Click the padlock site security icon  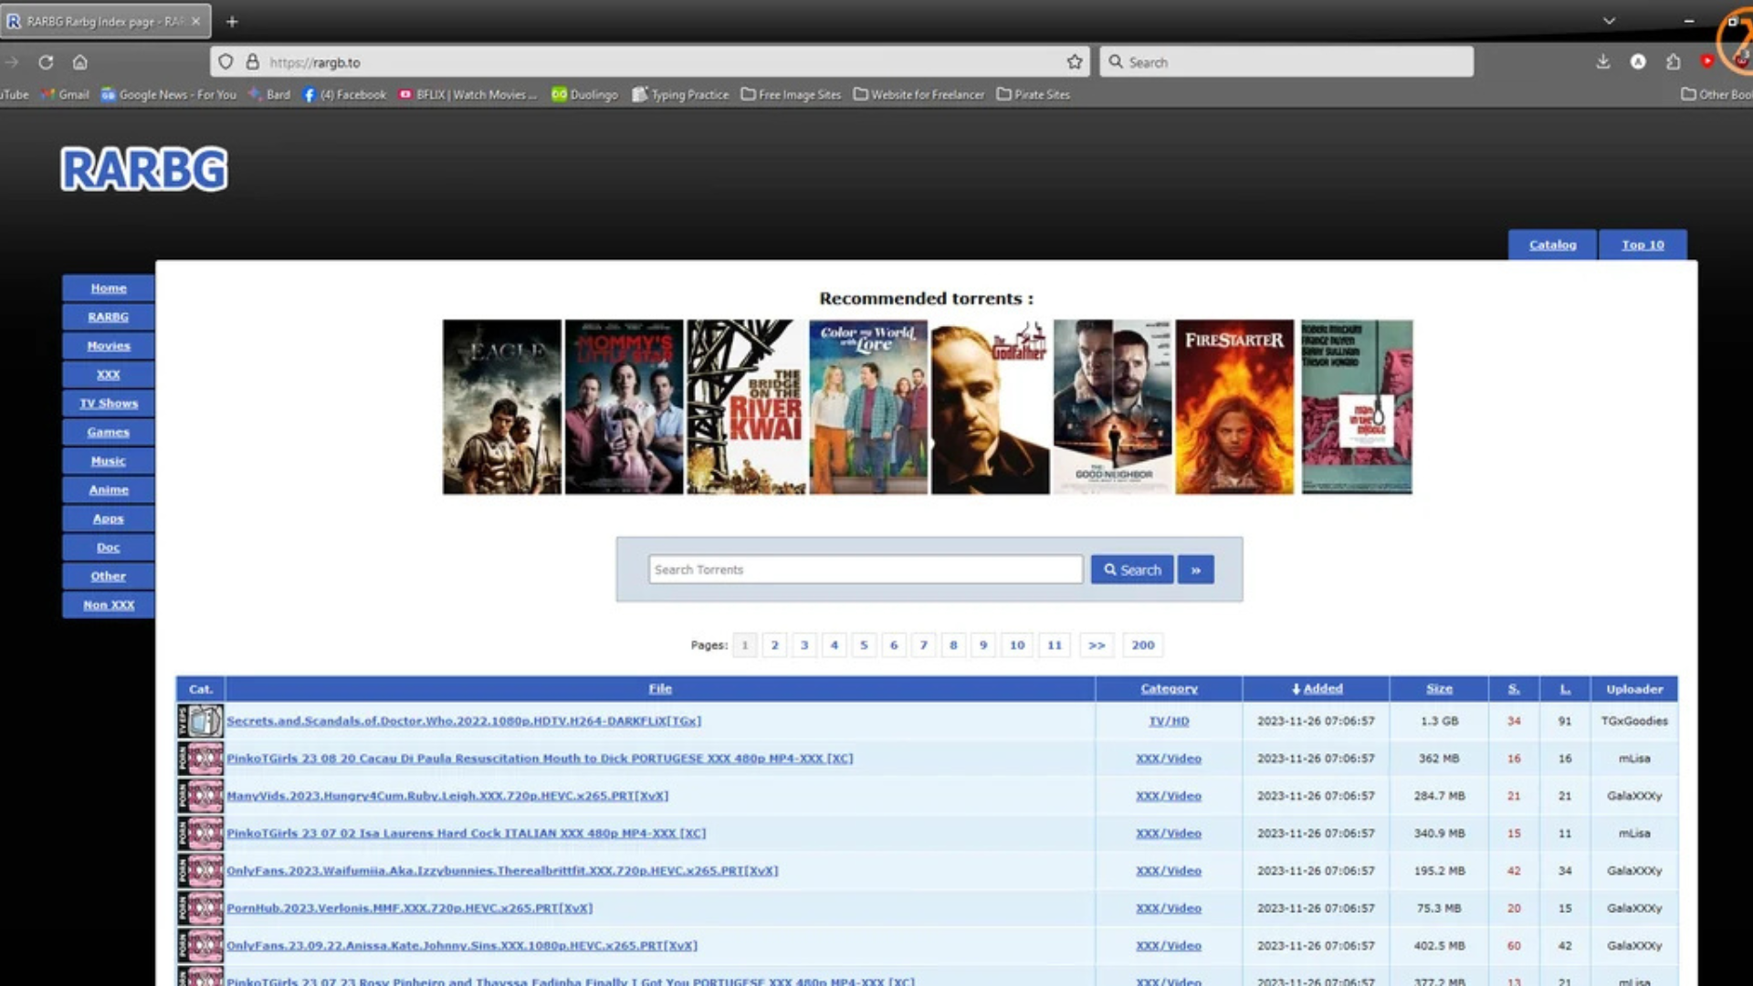pyautogui.click(x=252, y=62)
